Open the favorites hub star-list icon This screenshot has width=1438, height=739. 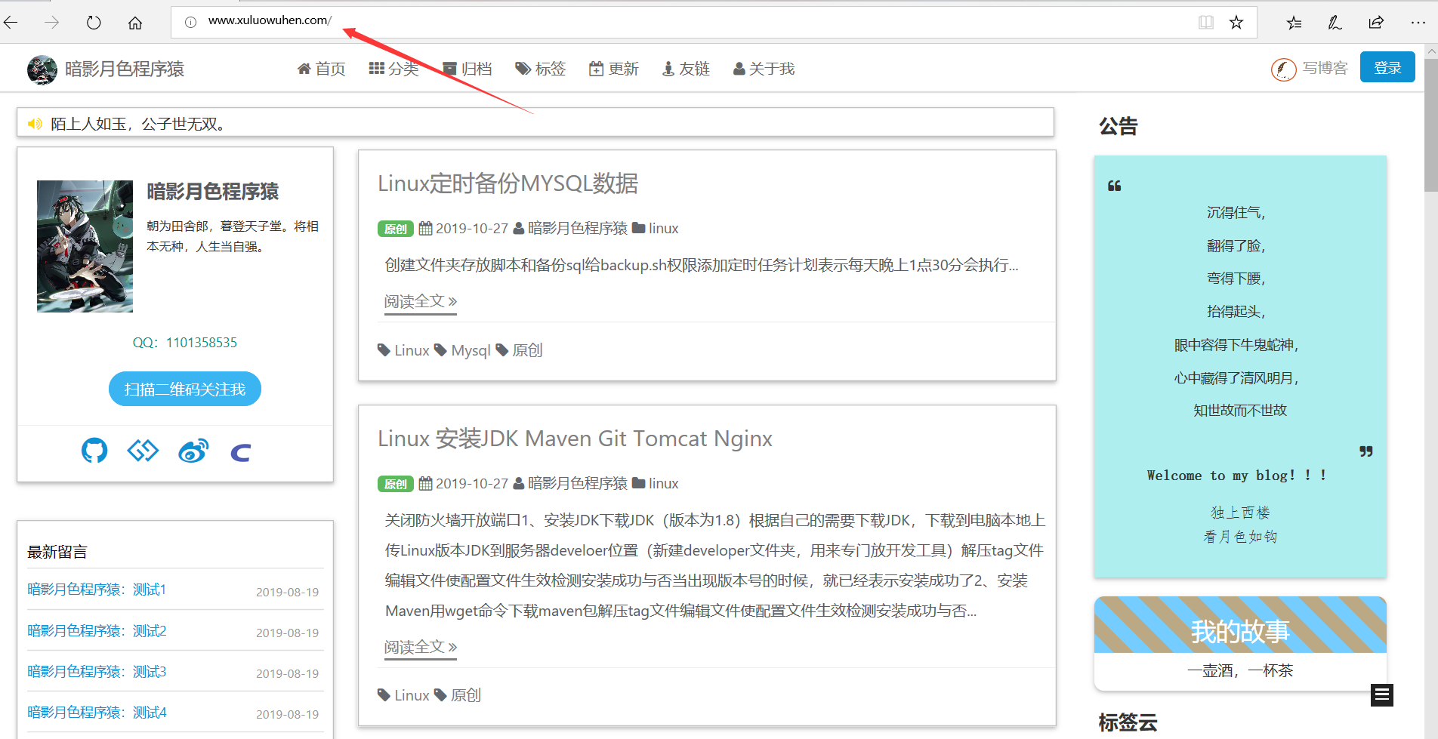pyautogui.click(x=1293, y=22)
